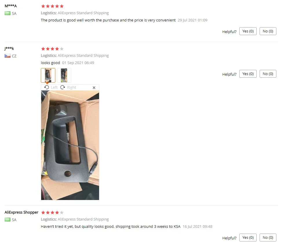Vote Yes on AliExpress Shopper's review

click(x=248, y=238)
